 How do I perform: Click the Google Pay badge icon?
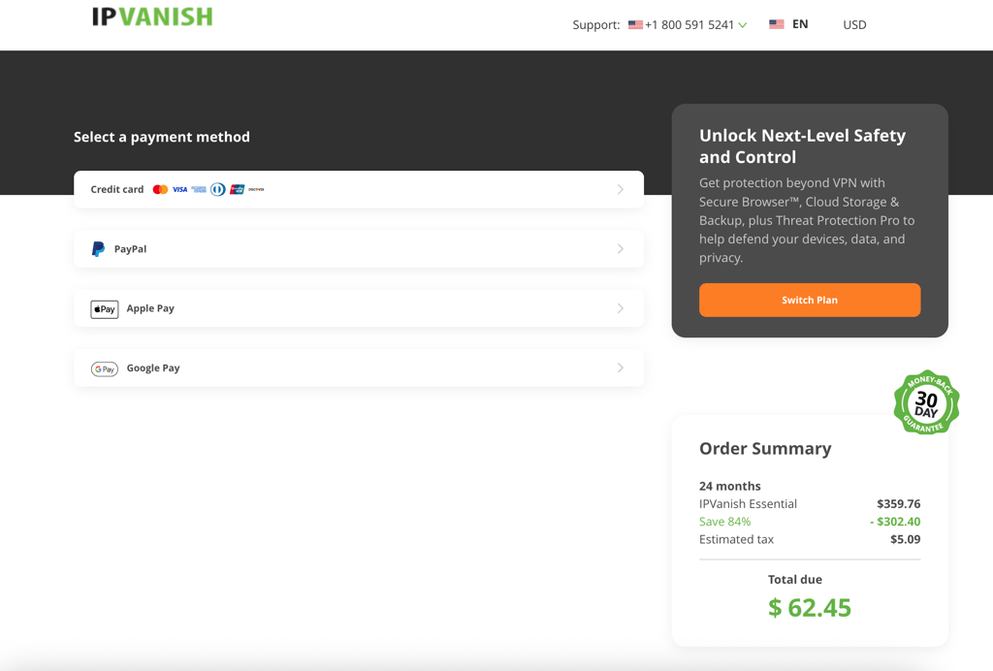click(105, 369)
